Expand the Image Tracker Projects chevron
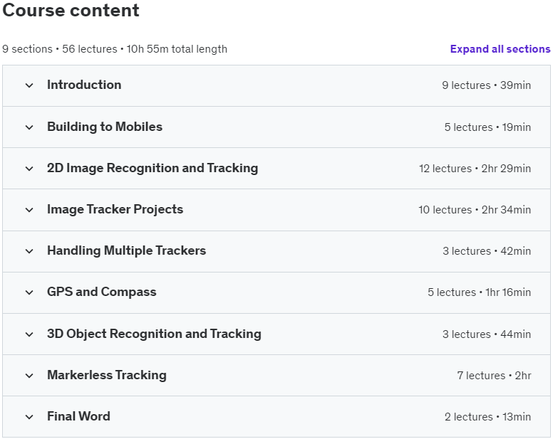Image resolution: width=553 pixels, height=439 pixels. pos(29,210)
